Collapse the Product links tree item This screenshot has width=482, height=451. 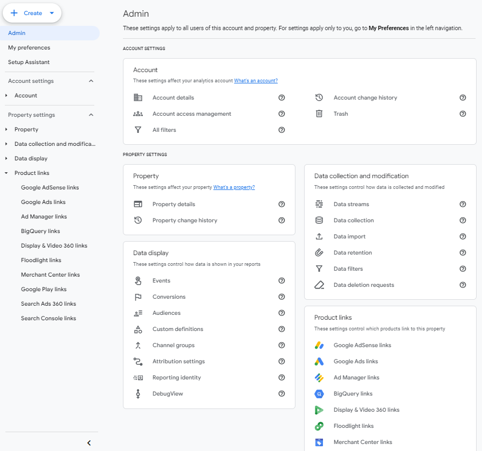point(6,173)
